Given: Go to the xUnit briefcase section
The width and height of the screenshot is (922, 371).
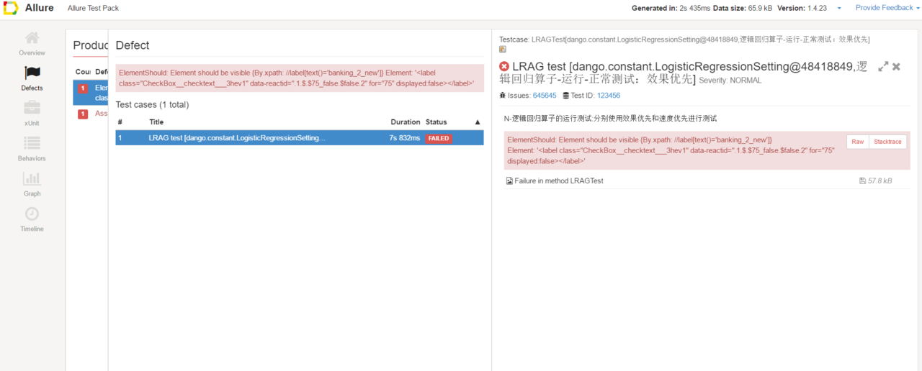Looking at the screenshot, I should coord(32,114).
